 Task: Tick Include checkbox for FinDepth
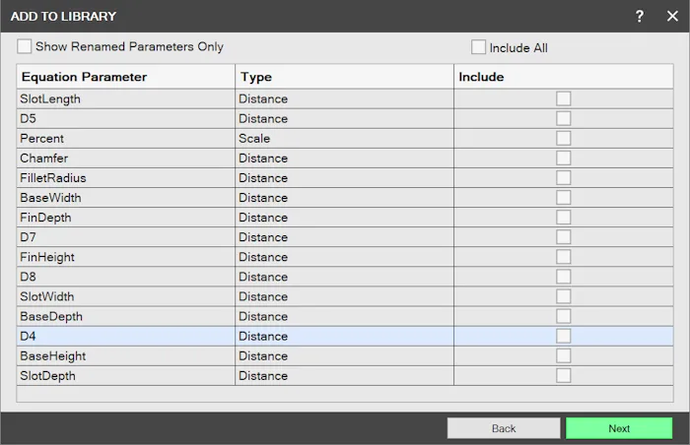click(563, 218)
